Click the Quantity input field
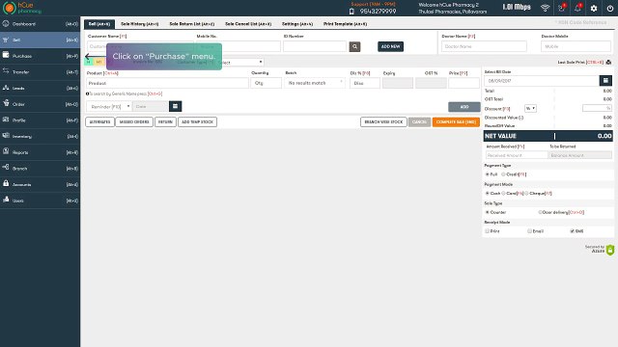Screen dimensions: 618x347 click(267, 83)
